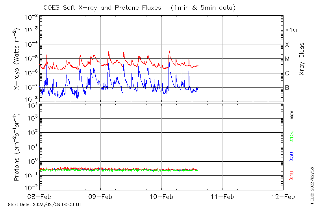This screenshot has height=208, width=315.
Task: Click the X-rays (Watts m⁻²) axis title
Action: pos(17,59)
